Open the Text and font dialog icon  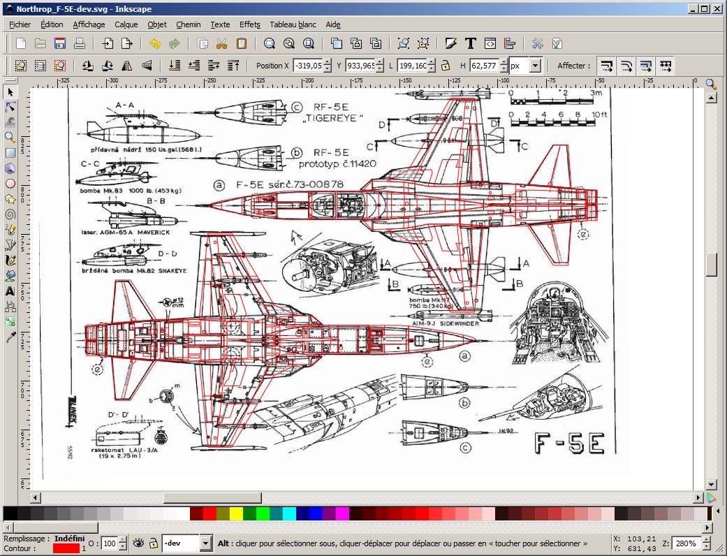[471, 43]
